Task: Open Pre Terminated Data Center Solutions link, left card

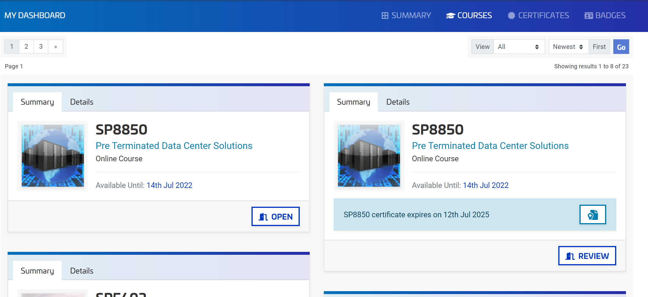Action: (174, 146)
